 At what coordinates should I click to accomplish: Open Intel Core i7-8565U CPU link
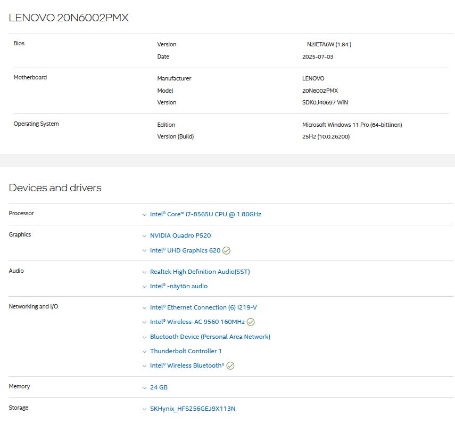click(205, 214)
